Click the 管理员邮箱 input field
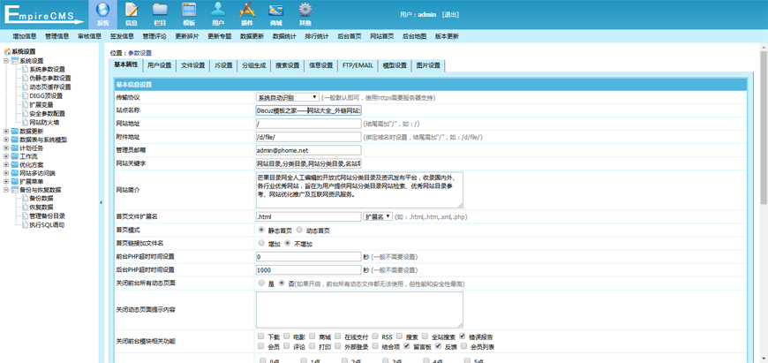 (x=308, y=150)
